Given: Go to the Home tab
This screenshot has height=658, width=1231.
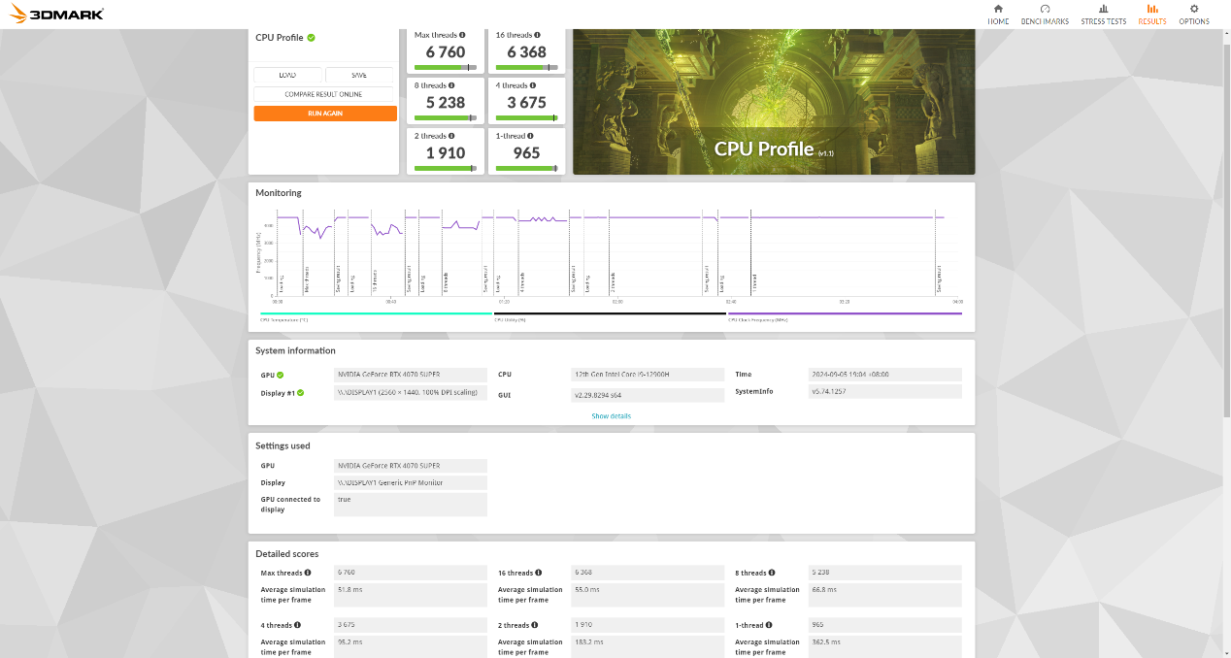Looking at the screenshot, I should click(998, 14).
